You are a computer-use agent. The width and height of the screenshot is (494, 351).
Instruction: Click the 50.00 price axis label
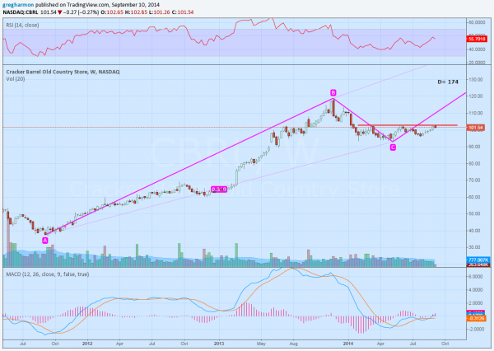point(476,213)
